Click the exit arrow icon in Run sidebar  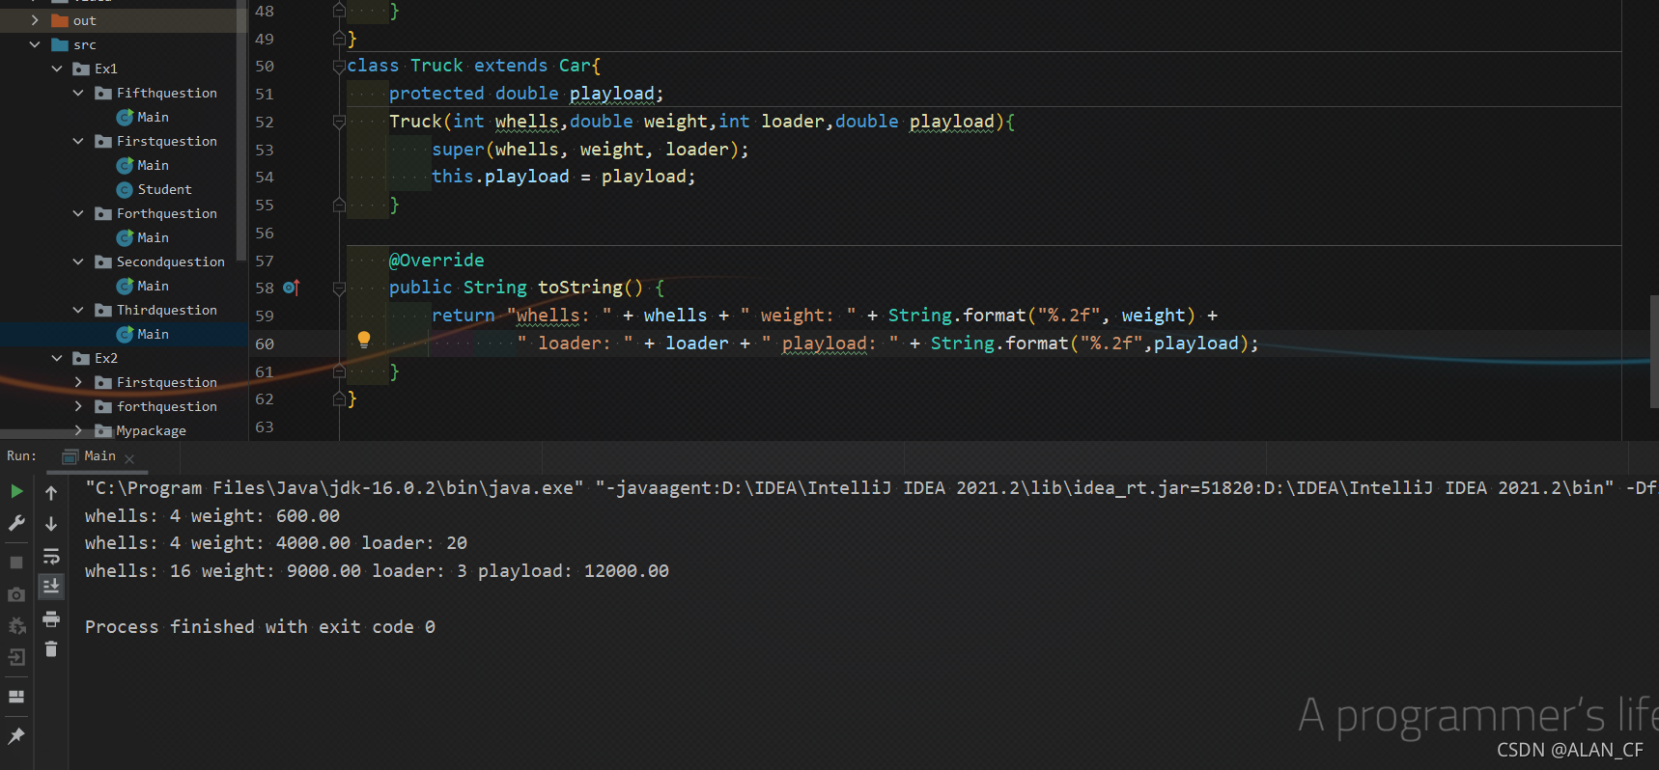tap(16, 657)
